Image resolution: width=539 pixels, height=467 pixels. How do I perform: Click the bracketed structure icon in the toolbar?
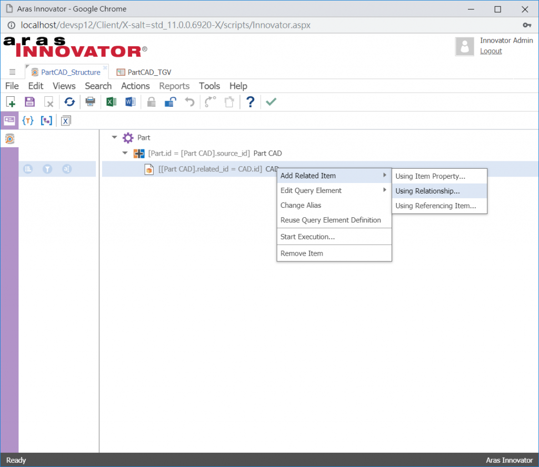coord(46,120)
